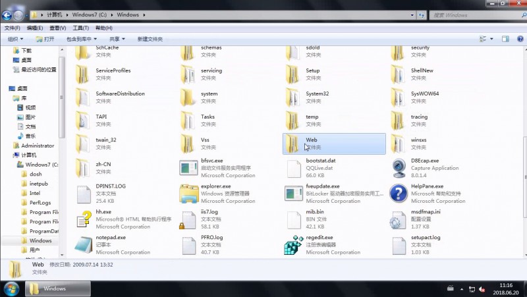
Task: Open the network tray icon
Action: (472, 289)
